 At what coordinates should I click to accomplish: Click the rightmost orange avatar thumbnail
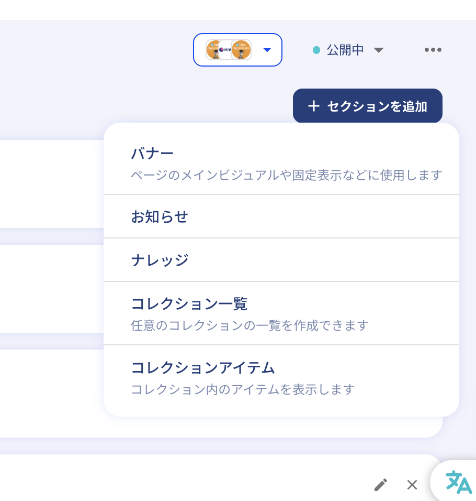click(241, 50)
